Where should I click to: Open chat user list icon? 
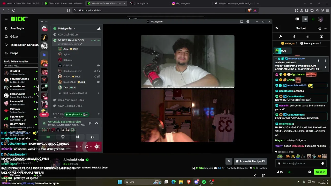(319, 28)
